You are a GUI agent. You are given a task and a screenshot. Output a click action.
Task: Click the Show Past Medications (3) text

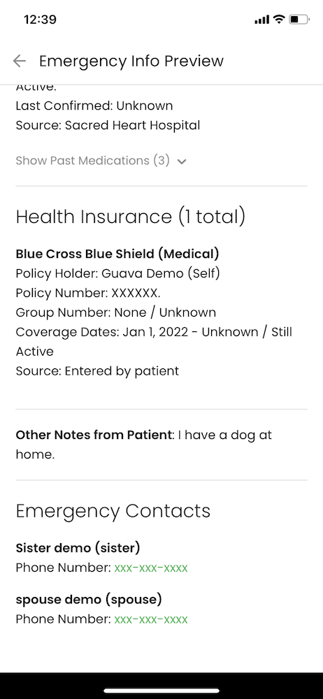(x=93, y=161)
